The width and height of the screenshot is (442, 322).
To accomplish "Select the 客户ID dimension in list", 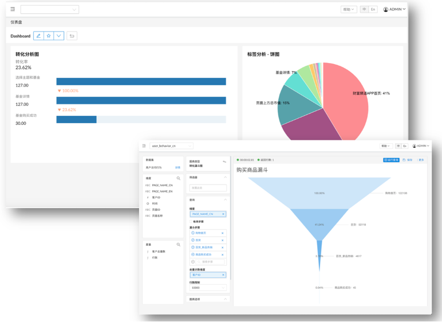I will coord(156,198).
